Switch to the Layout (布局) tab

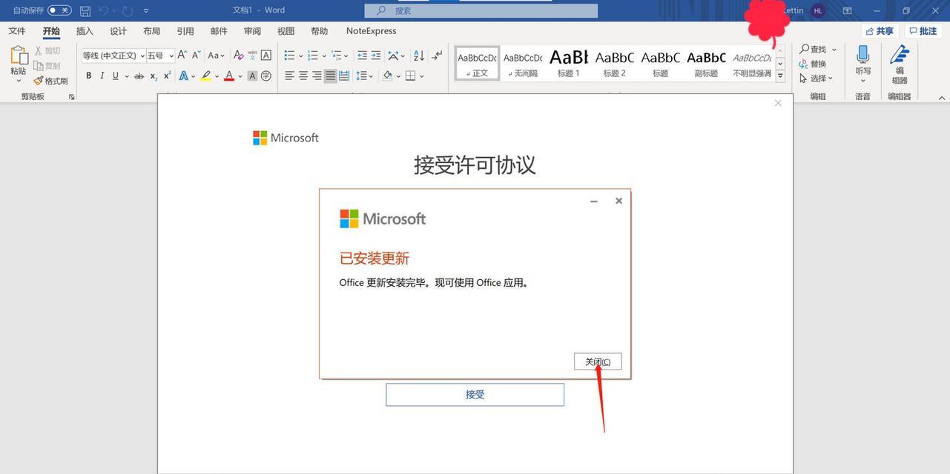click(151, 31)
